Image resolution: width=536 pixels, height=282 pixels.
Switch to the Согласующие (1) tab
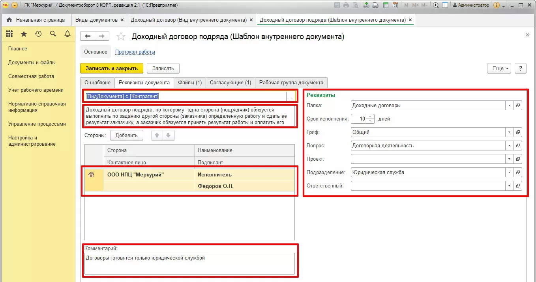pyautogui.click(x=231, y=82)
